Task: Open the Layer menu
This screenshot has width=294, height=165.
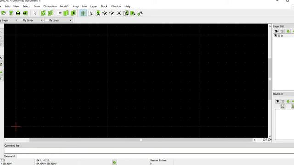Action: [x=94, y=6]
